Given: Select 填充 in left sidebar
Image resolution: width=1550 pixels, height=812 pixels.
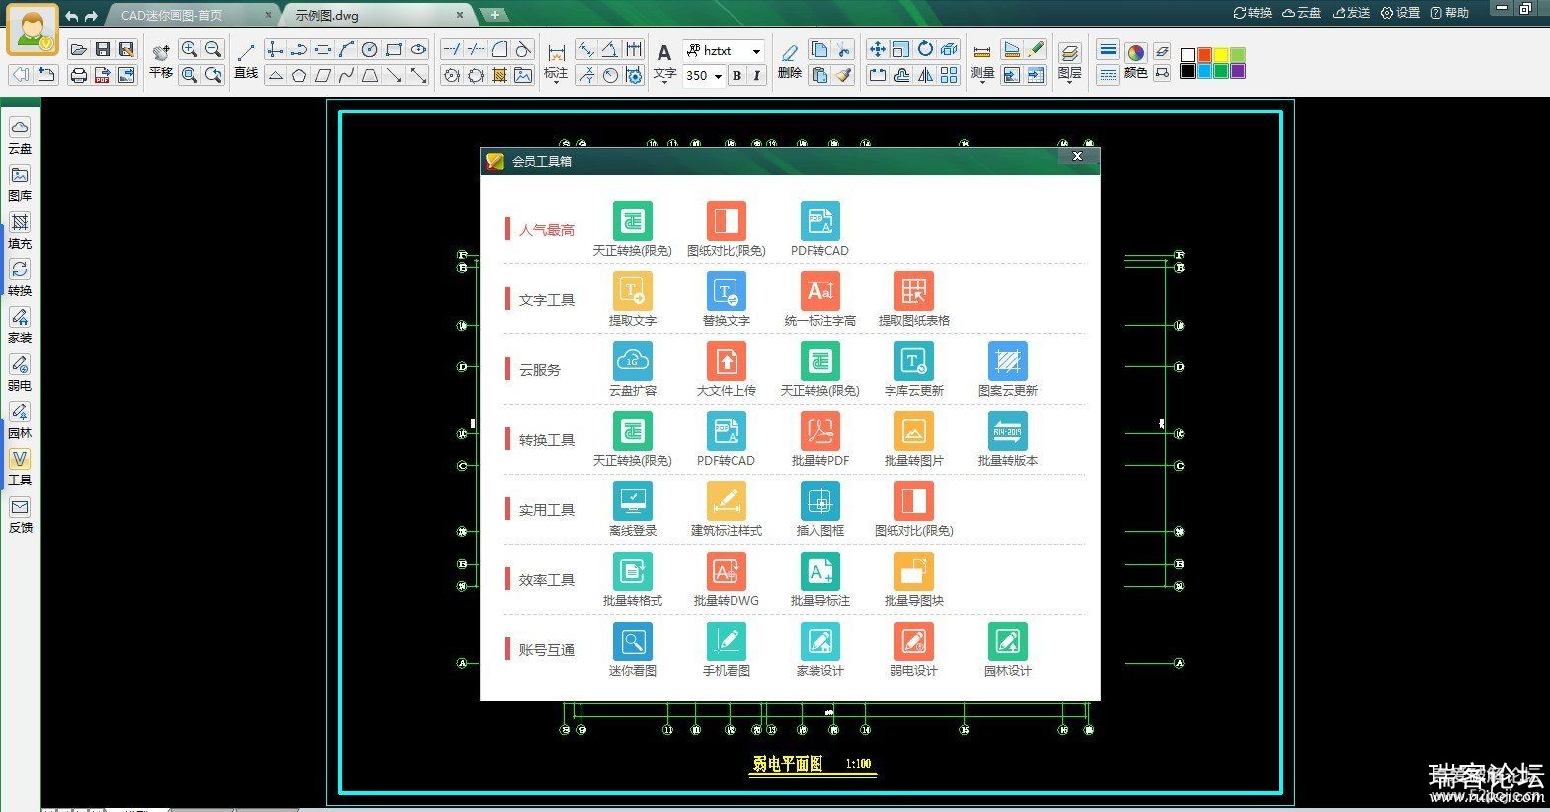Looking at the screenshot, I should (x=20, y=231).
